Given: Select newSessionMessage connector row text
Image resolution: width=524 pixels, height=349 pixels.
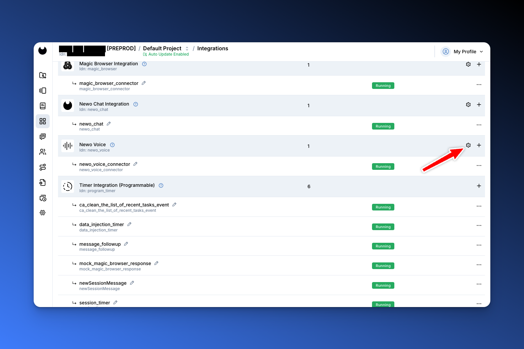Looking at the screenshot, I should click(x=103, y=283).
